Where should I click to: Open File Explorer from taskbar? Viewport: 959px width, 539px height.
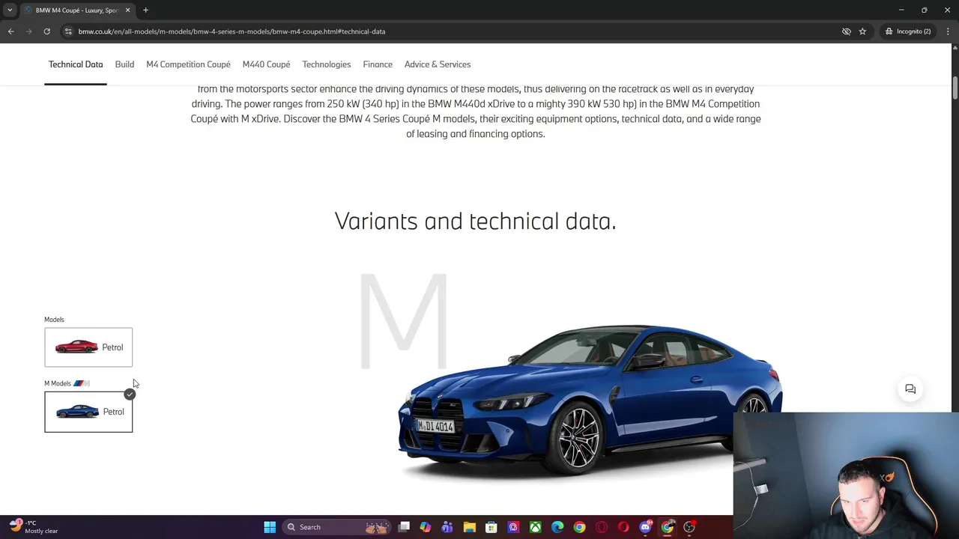(x=469, y=527)
